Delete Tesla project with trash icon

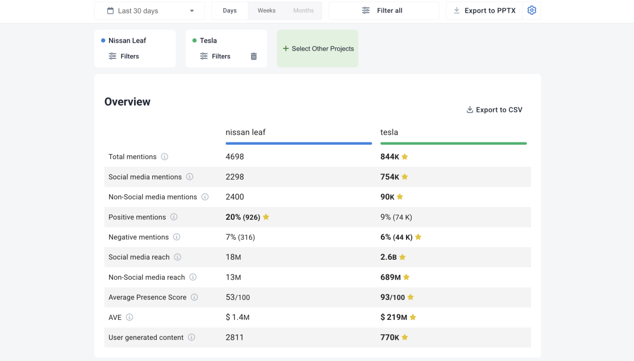click(x=254, y=56)
